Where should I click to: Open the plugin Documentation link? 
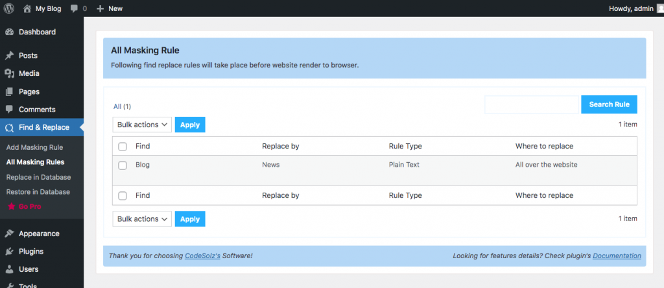click(x=617, y=256)
